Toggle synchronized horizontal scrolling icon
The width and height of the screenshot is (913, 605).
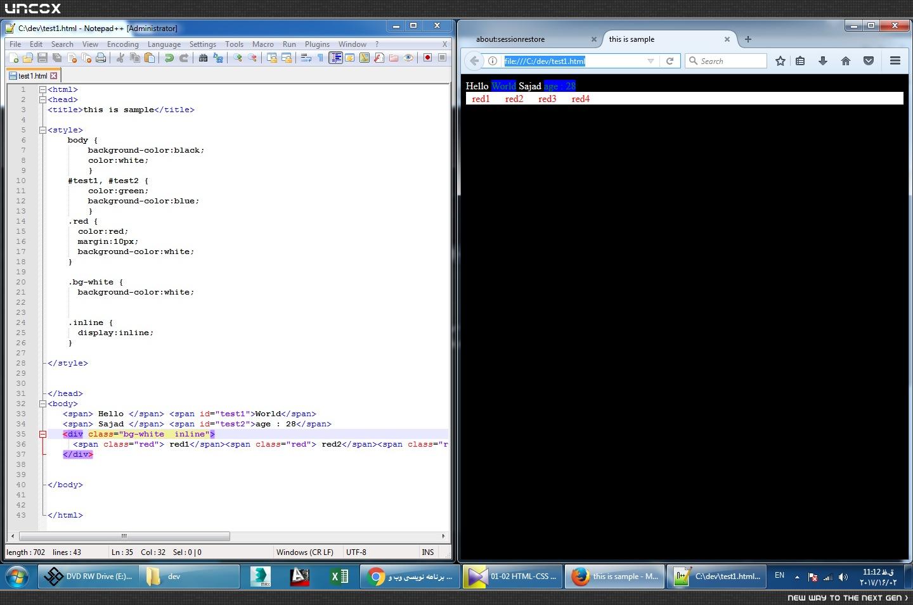point(287,58)
